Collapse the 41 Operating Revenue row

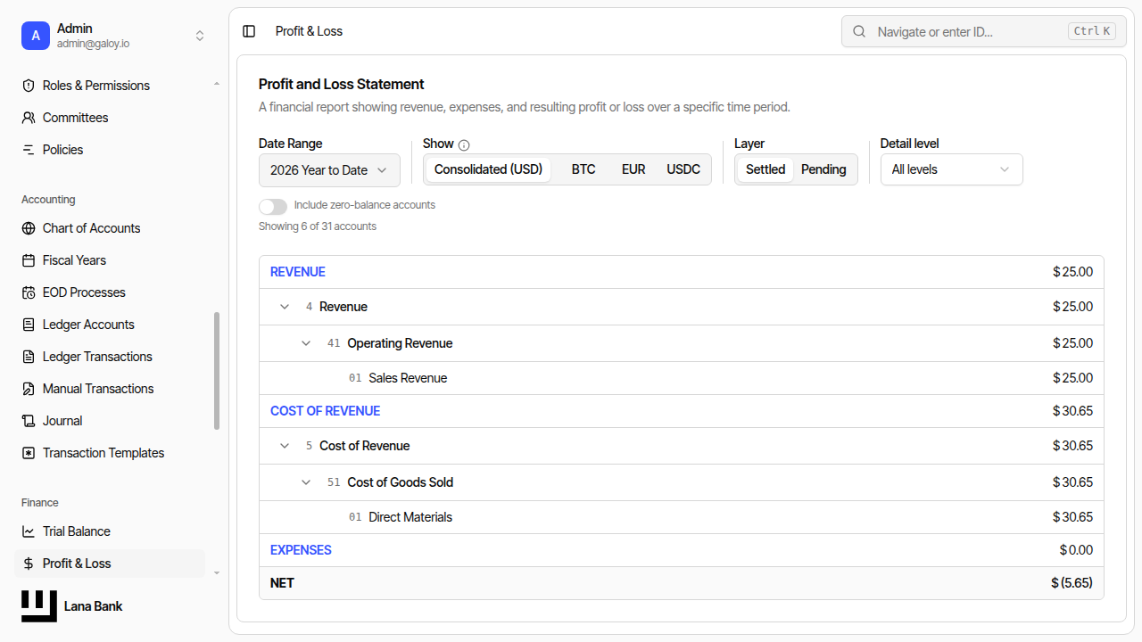(306, 343)
